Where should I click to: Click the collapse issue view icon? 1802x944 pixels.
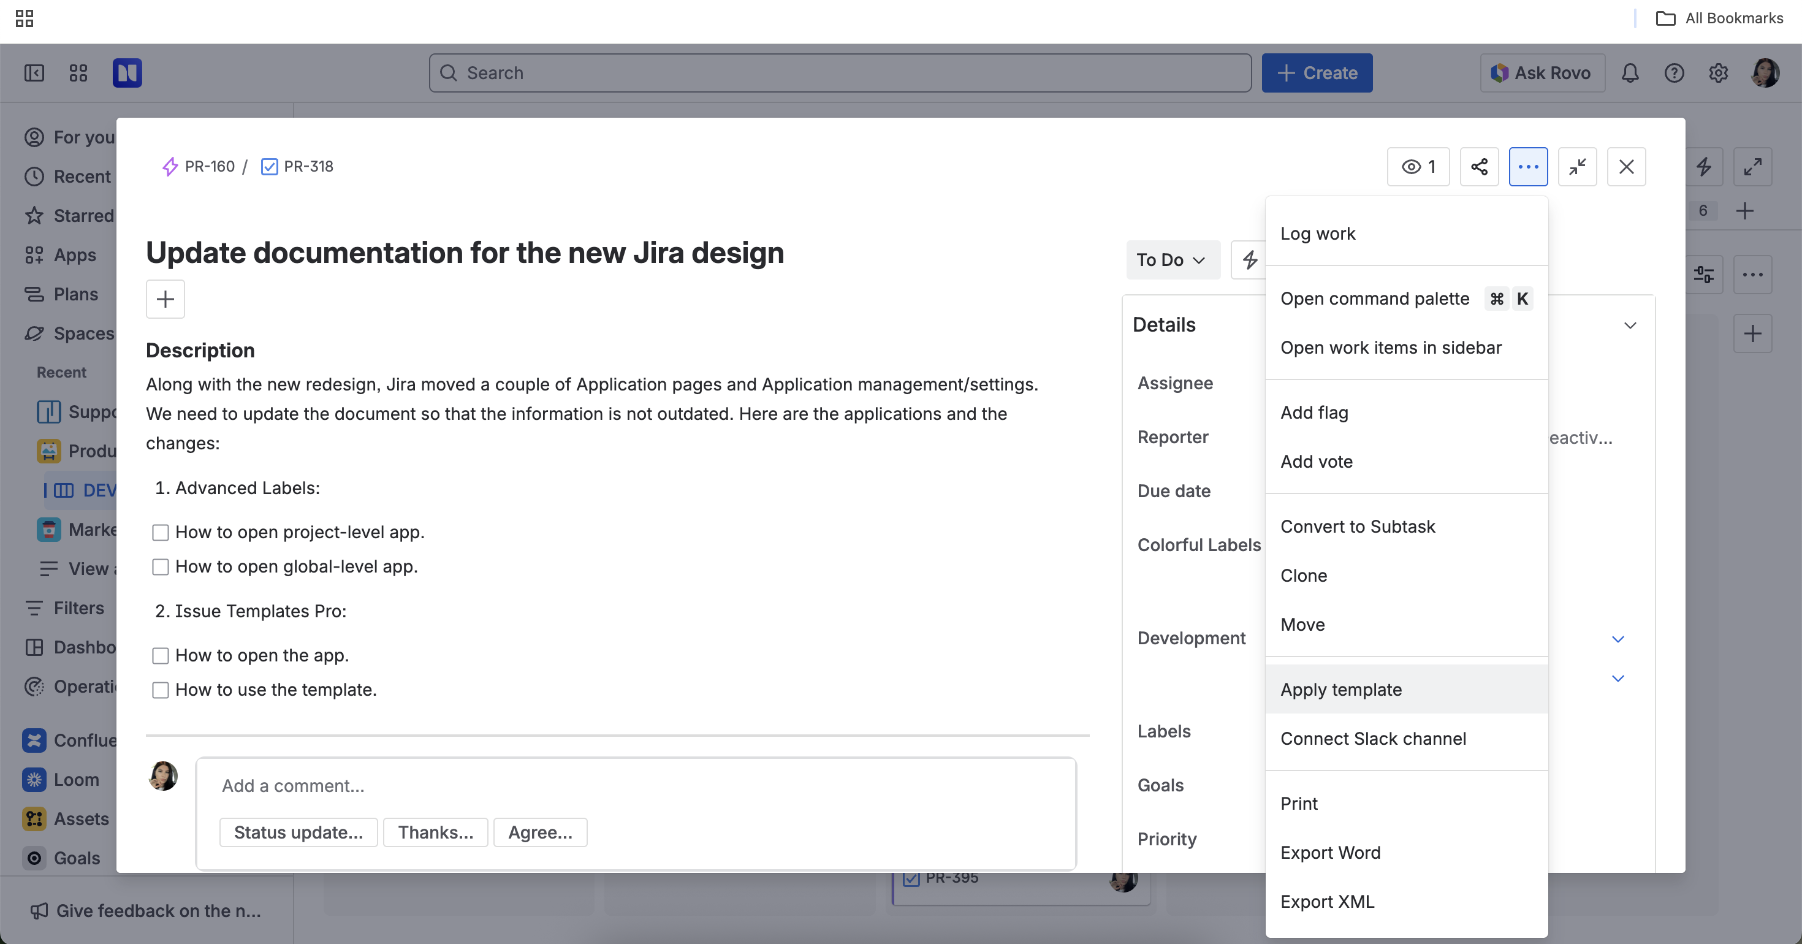click(1576, 167)
